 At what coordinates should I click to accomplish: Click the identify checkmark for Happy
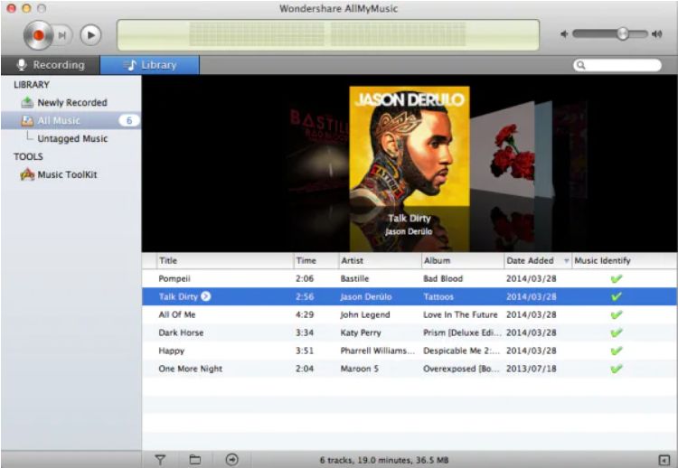point(617,351)
